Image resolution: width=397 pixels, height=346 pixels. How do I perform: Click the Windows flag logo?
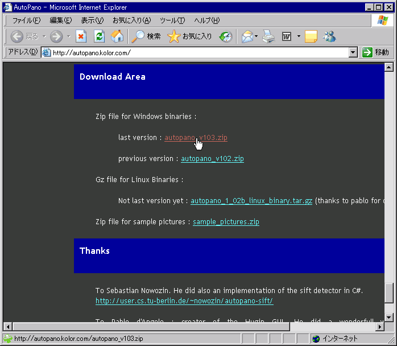[x=383, y=20]
